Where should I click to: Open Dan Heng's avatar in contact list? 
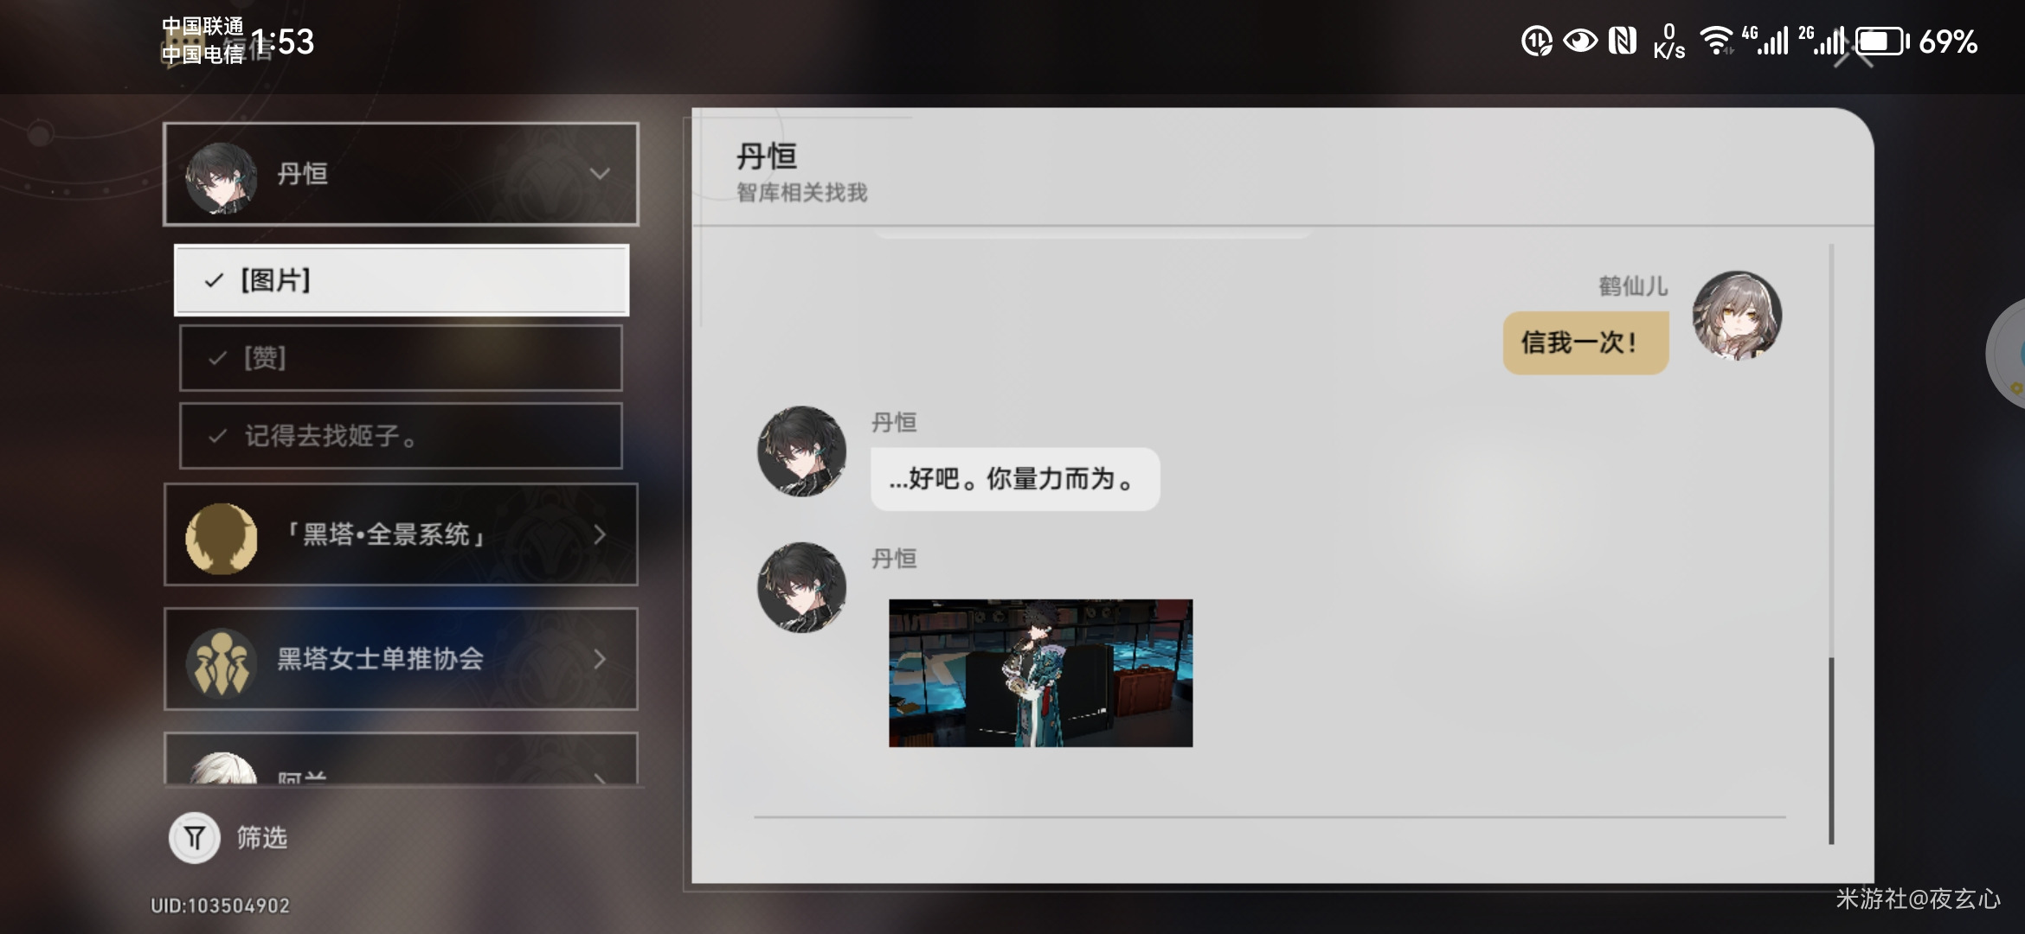pyautogui.click(x=222, y=176)
